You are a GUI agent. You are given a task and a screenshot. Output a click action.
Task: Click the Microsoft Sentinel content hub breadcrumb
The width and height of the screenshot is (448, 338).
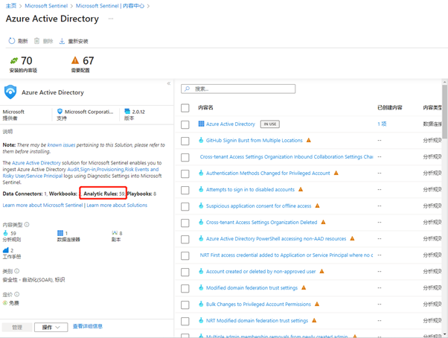110,6
